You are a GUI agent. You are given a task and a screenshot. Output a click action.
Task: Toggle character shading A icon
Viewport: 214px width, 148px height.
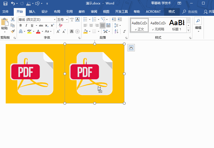(x=72, y=31)
